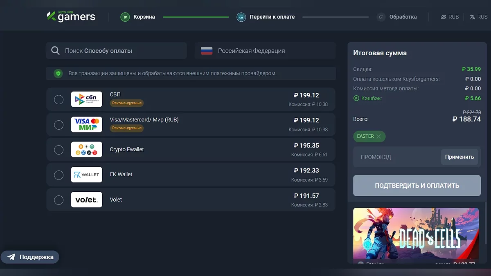The height and width of the screenshot is (276, 491).
Task: Click the FK Wallet icon
Action: (86, 175)
